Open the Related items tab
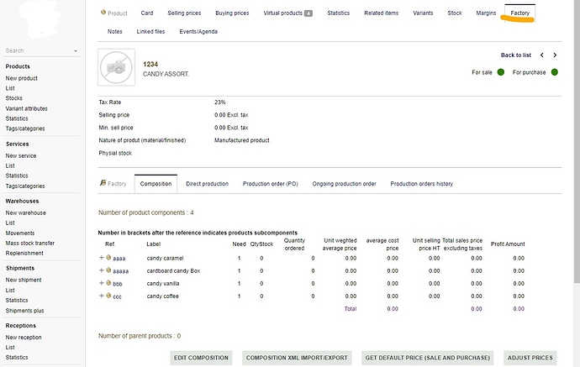The width and height of the screenshot is (580, 367). click(x=382, y=13)
